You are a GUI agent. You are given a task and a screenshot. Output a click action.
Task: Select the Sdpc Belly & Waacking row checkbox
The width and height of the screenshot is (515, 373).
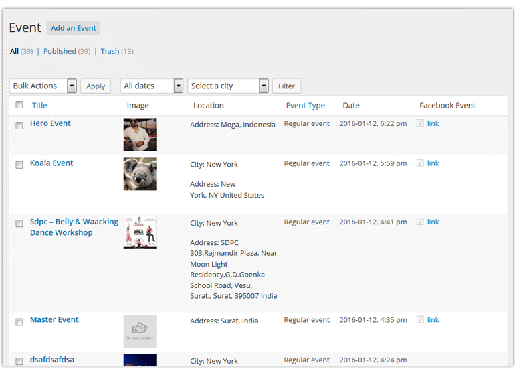click(x=19, y=224)
